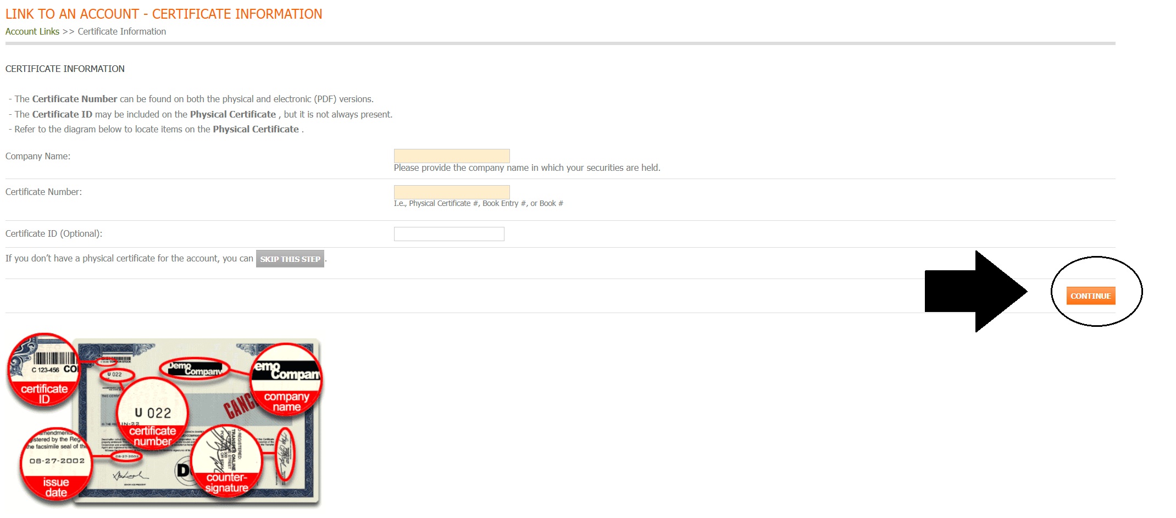Click the red 'certificate ID' callout circle
The height and width of the screenshot is (518, 1176).
pos(43,372)
